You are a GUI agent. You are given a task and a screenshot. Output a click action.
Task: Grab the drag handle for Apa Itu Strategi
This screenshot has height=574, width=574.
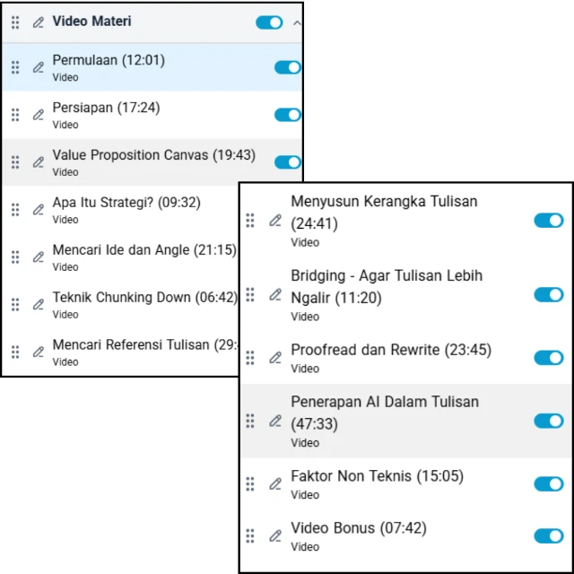(x=15, y=210)
